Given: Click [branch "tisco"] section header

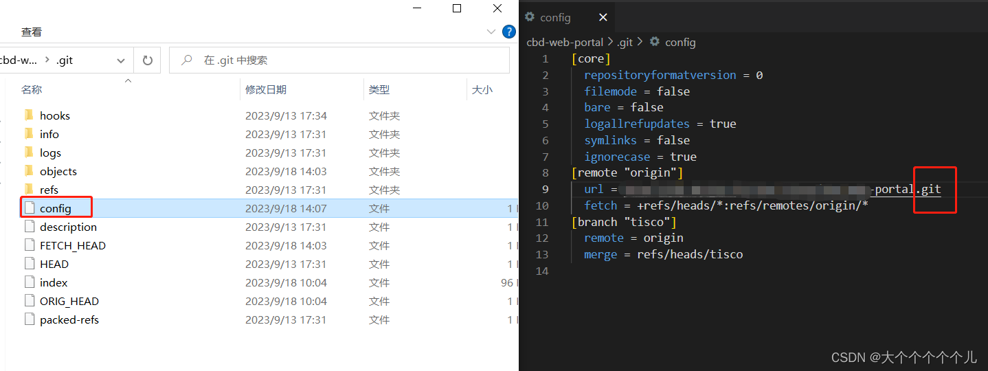Looking at the screenshot, I should click(x=624, y=222).
